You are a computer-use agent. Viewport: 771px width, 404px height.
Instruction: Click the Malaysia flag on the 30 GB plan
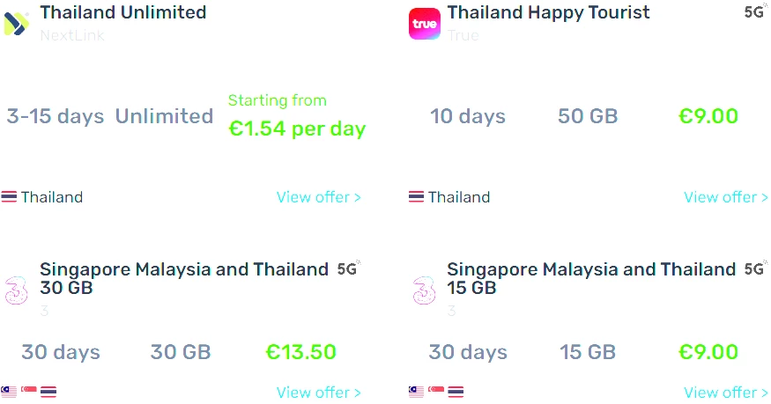[x=9, y=392]
